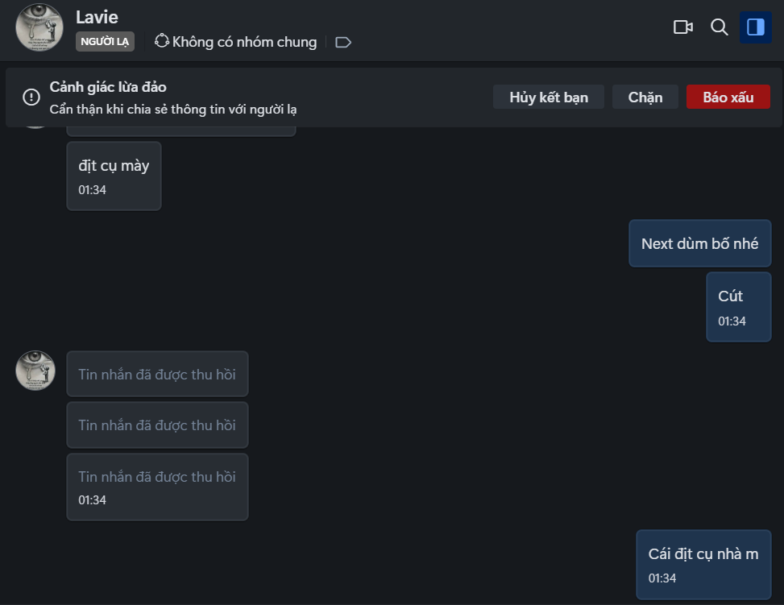Click the first recalled message bubble

pos(157,374)
